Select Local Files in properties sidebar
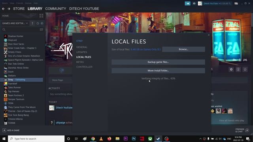Viewport: 253px width, 142px height. (83, 57)
